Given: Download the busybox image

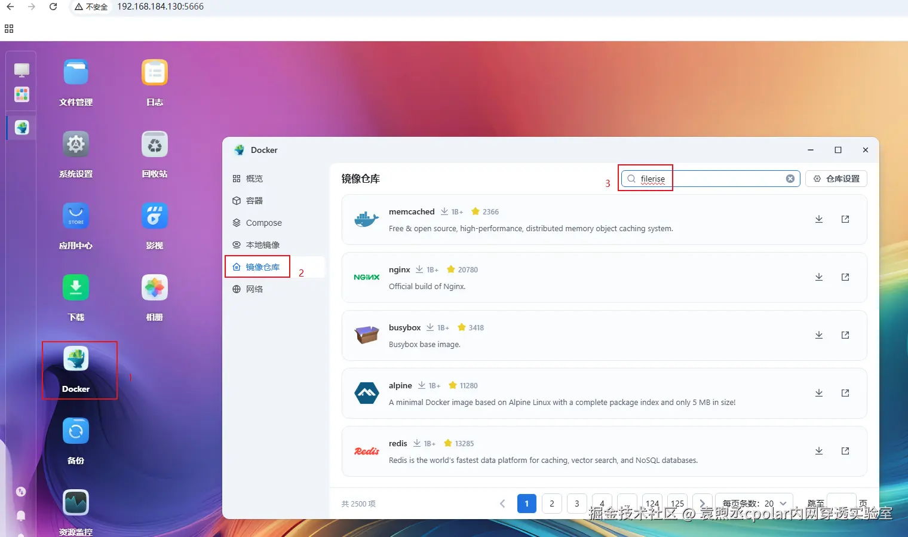Looking at the screenshot, I should click(x=819, y=335).
